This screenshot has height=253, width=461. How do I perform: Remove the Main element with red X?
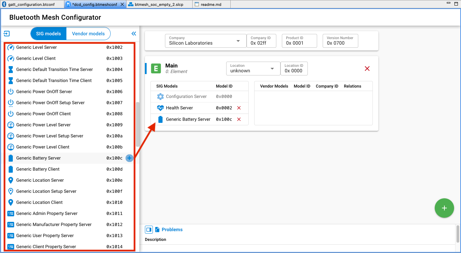367,69
